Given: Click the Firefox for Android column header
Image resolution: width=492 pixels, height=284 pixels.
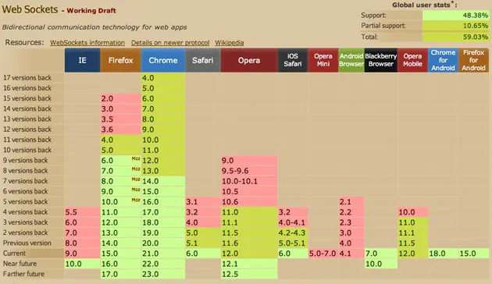Looking at the screenshot, I should (x=473, y=60).
